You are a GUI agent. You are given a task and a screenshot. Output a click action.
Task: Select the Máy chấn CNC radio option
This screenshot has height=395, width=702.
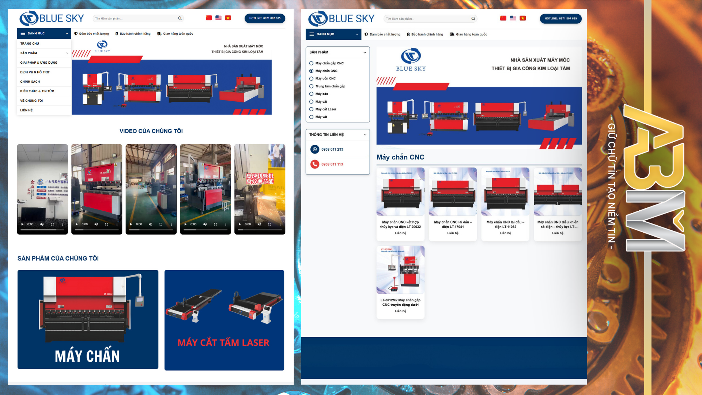(312, 71)
